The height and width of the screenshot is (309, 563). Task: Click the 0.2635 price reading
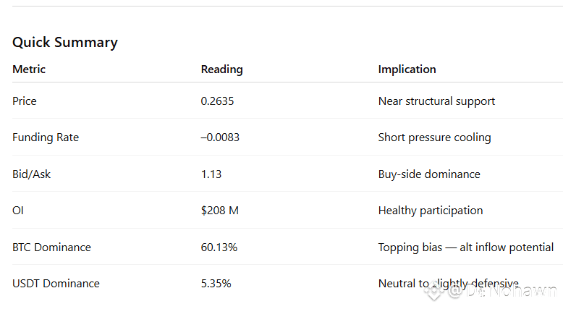[217, 101]
